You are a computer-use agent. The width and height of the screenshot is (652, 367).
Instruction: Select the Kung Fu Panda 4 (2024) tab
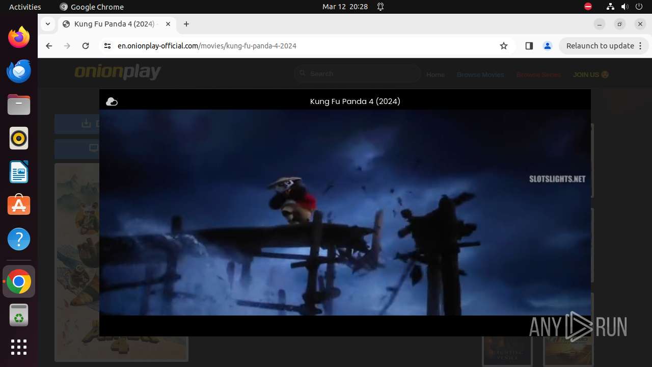click(117, 24)
